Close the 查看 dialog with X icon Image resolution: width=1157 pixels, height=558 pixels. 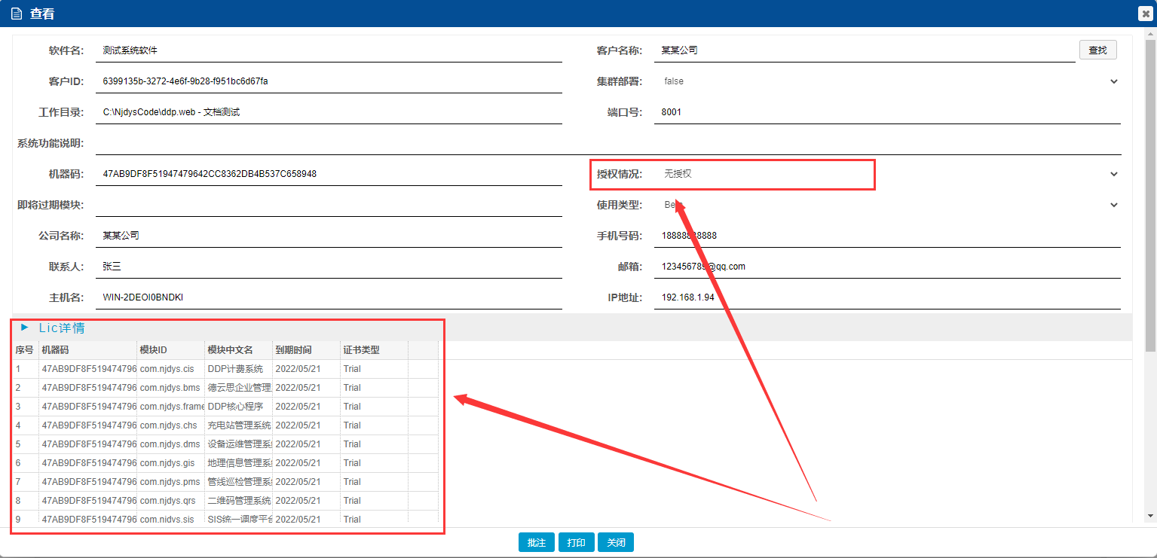pos(1146,14)
